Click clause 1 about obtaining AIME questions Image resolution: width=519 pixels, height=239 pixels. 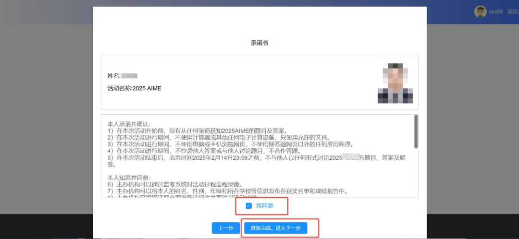[197, 131]
